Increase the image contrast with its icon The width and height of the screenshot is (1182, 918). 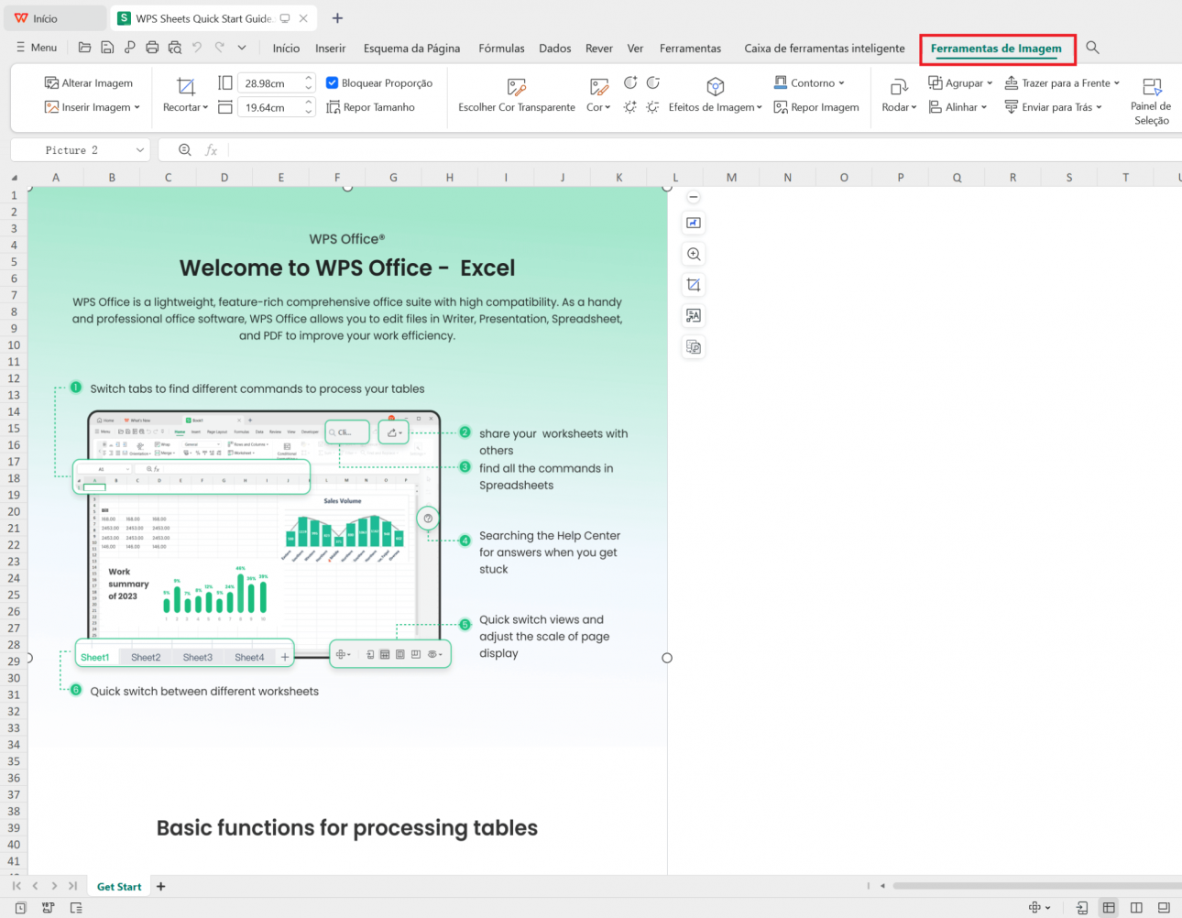(x=630, y=82)
